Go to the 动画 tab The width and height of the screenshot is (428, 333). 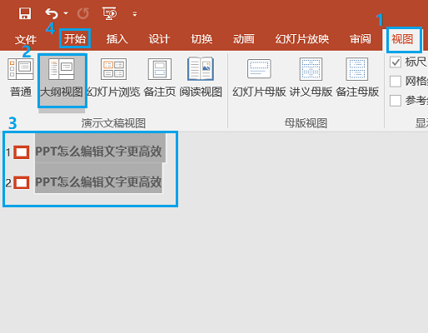(x=244, y=38)
